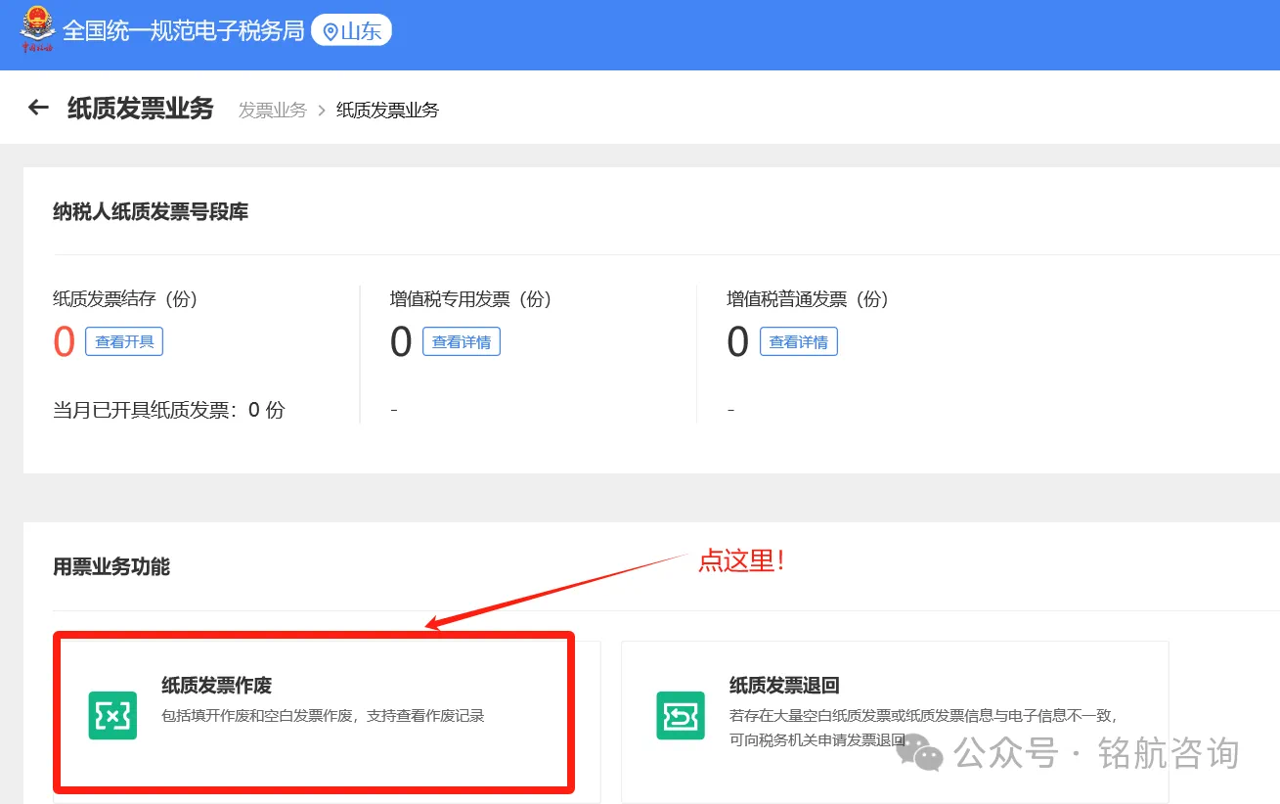Click the 全国统一规范电子税务局 header title
Viewport: 1280px width, 804px height.
(x=184, y=31)
